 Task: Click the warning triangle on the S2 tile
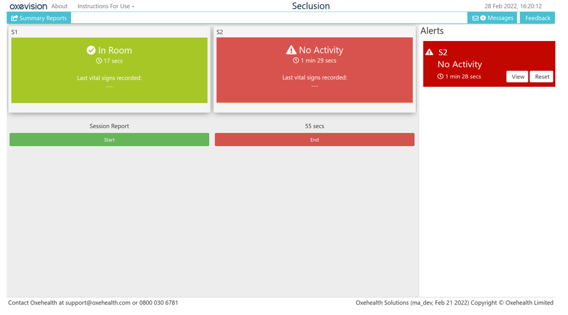click(x=292, y=50)
